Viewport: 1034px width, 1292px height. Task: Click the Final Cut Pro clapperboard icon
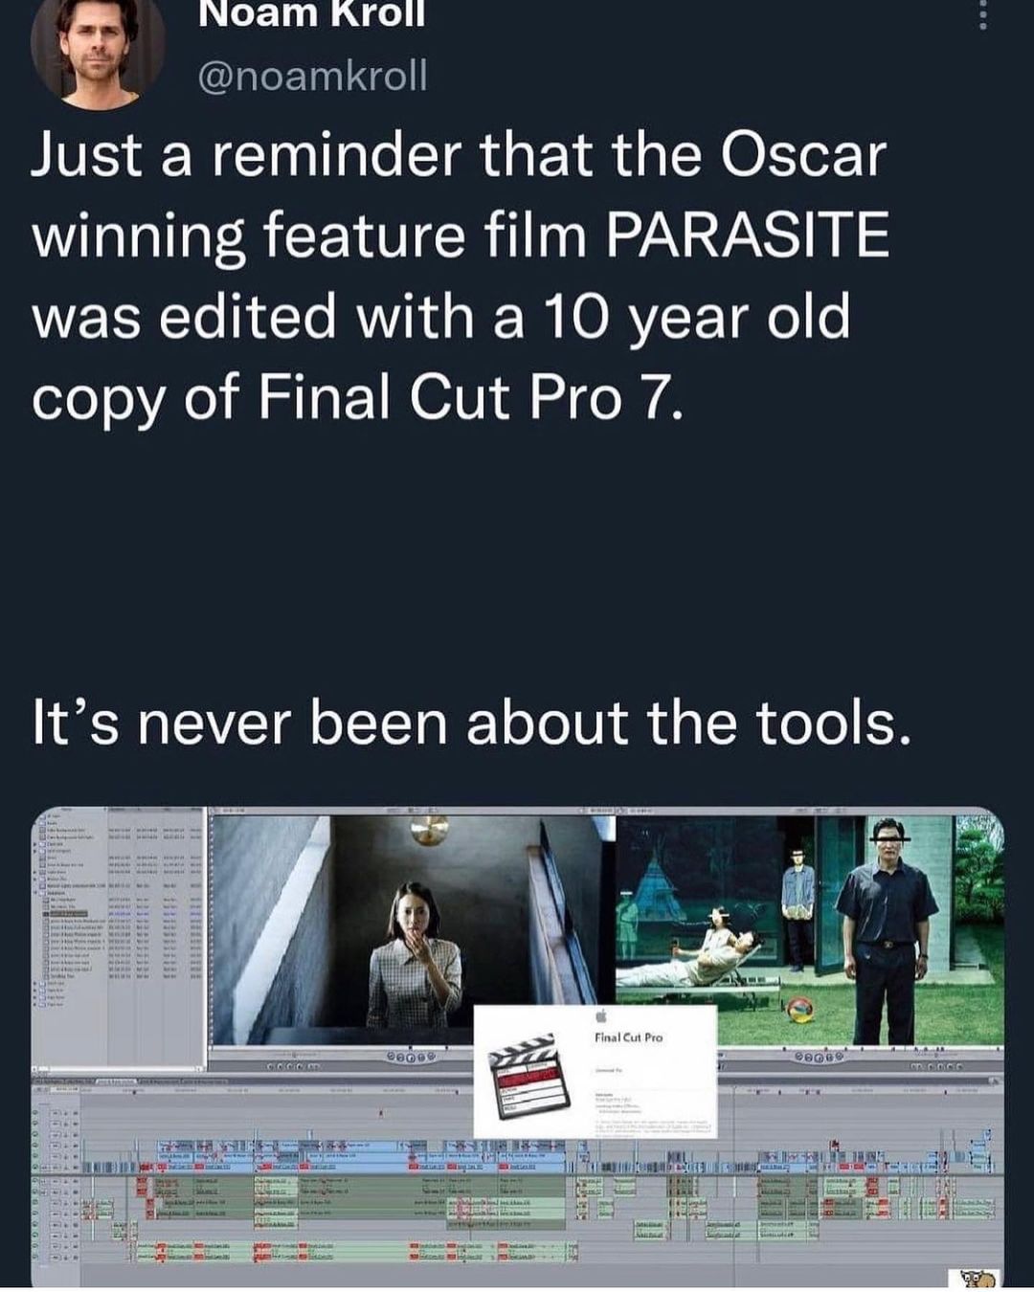coord(525,1076)
